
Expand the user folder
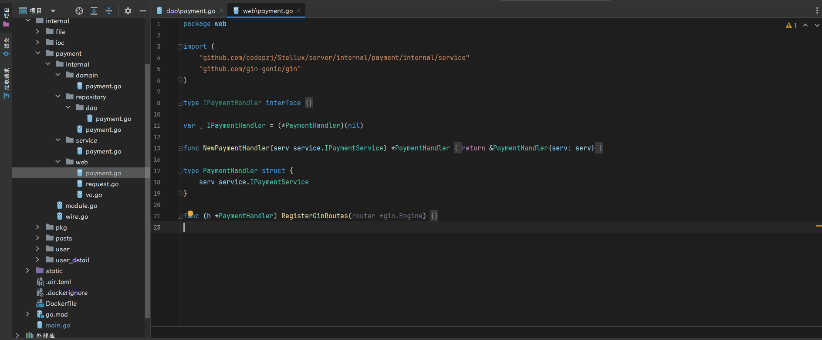38,249
